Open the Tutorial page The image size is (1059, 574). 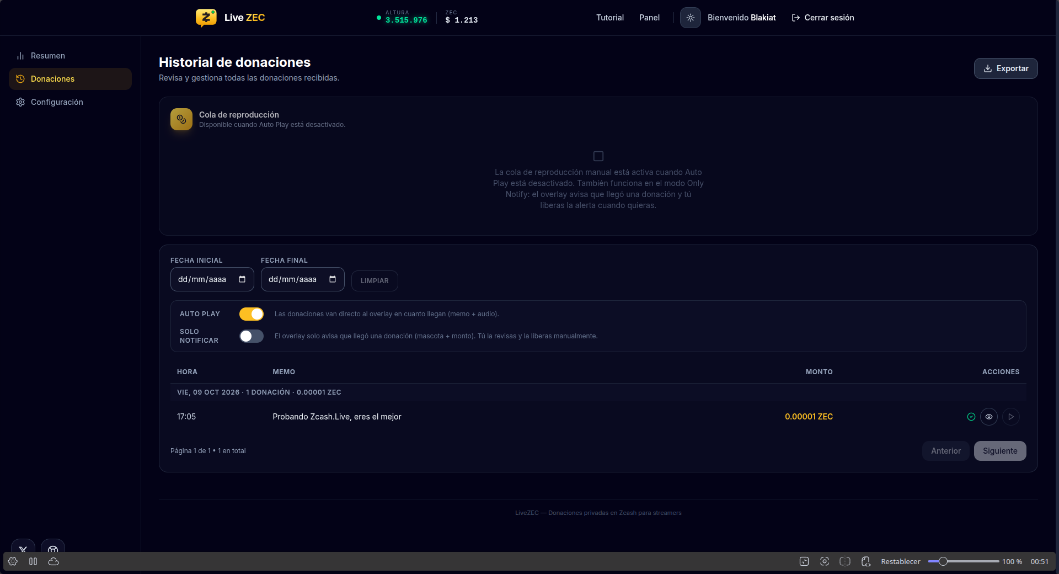(609, 18)
